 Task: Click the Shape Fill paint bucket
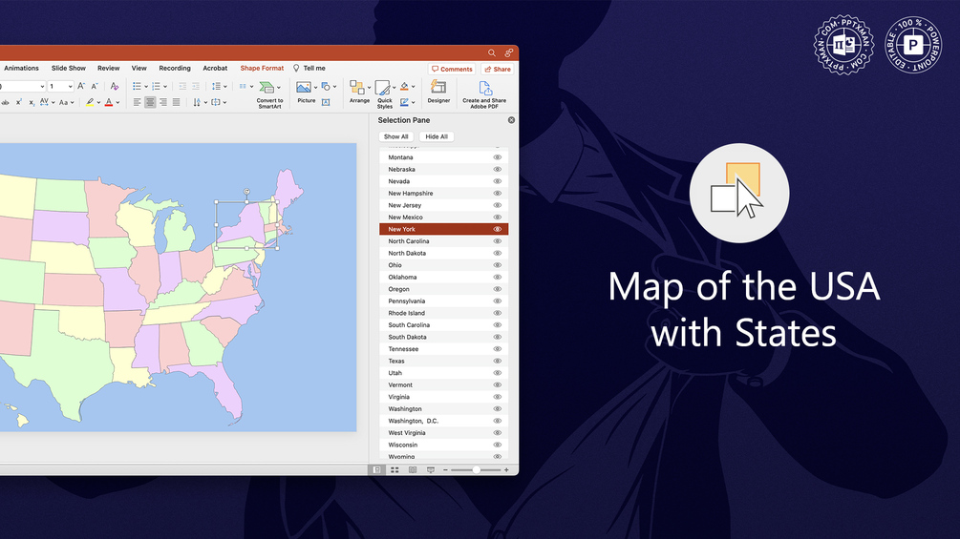click(x=404, y=86)
